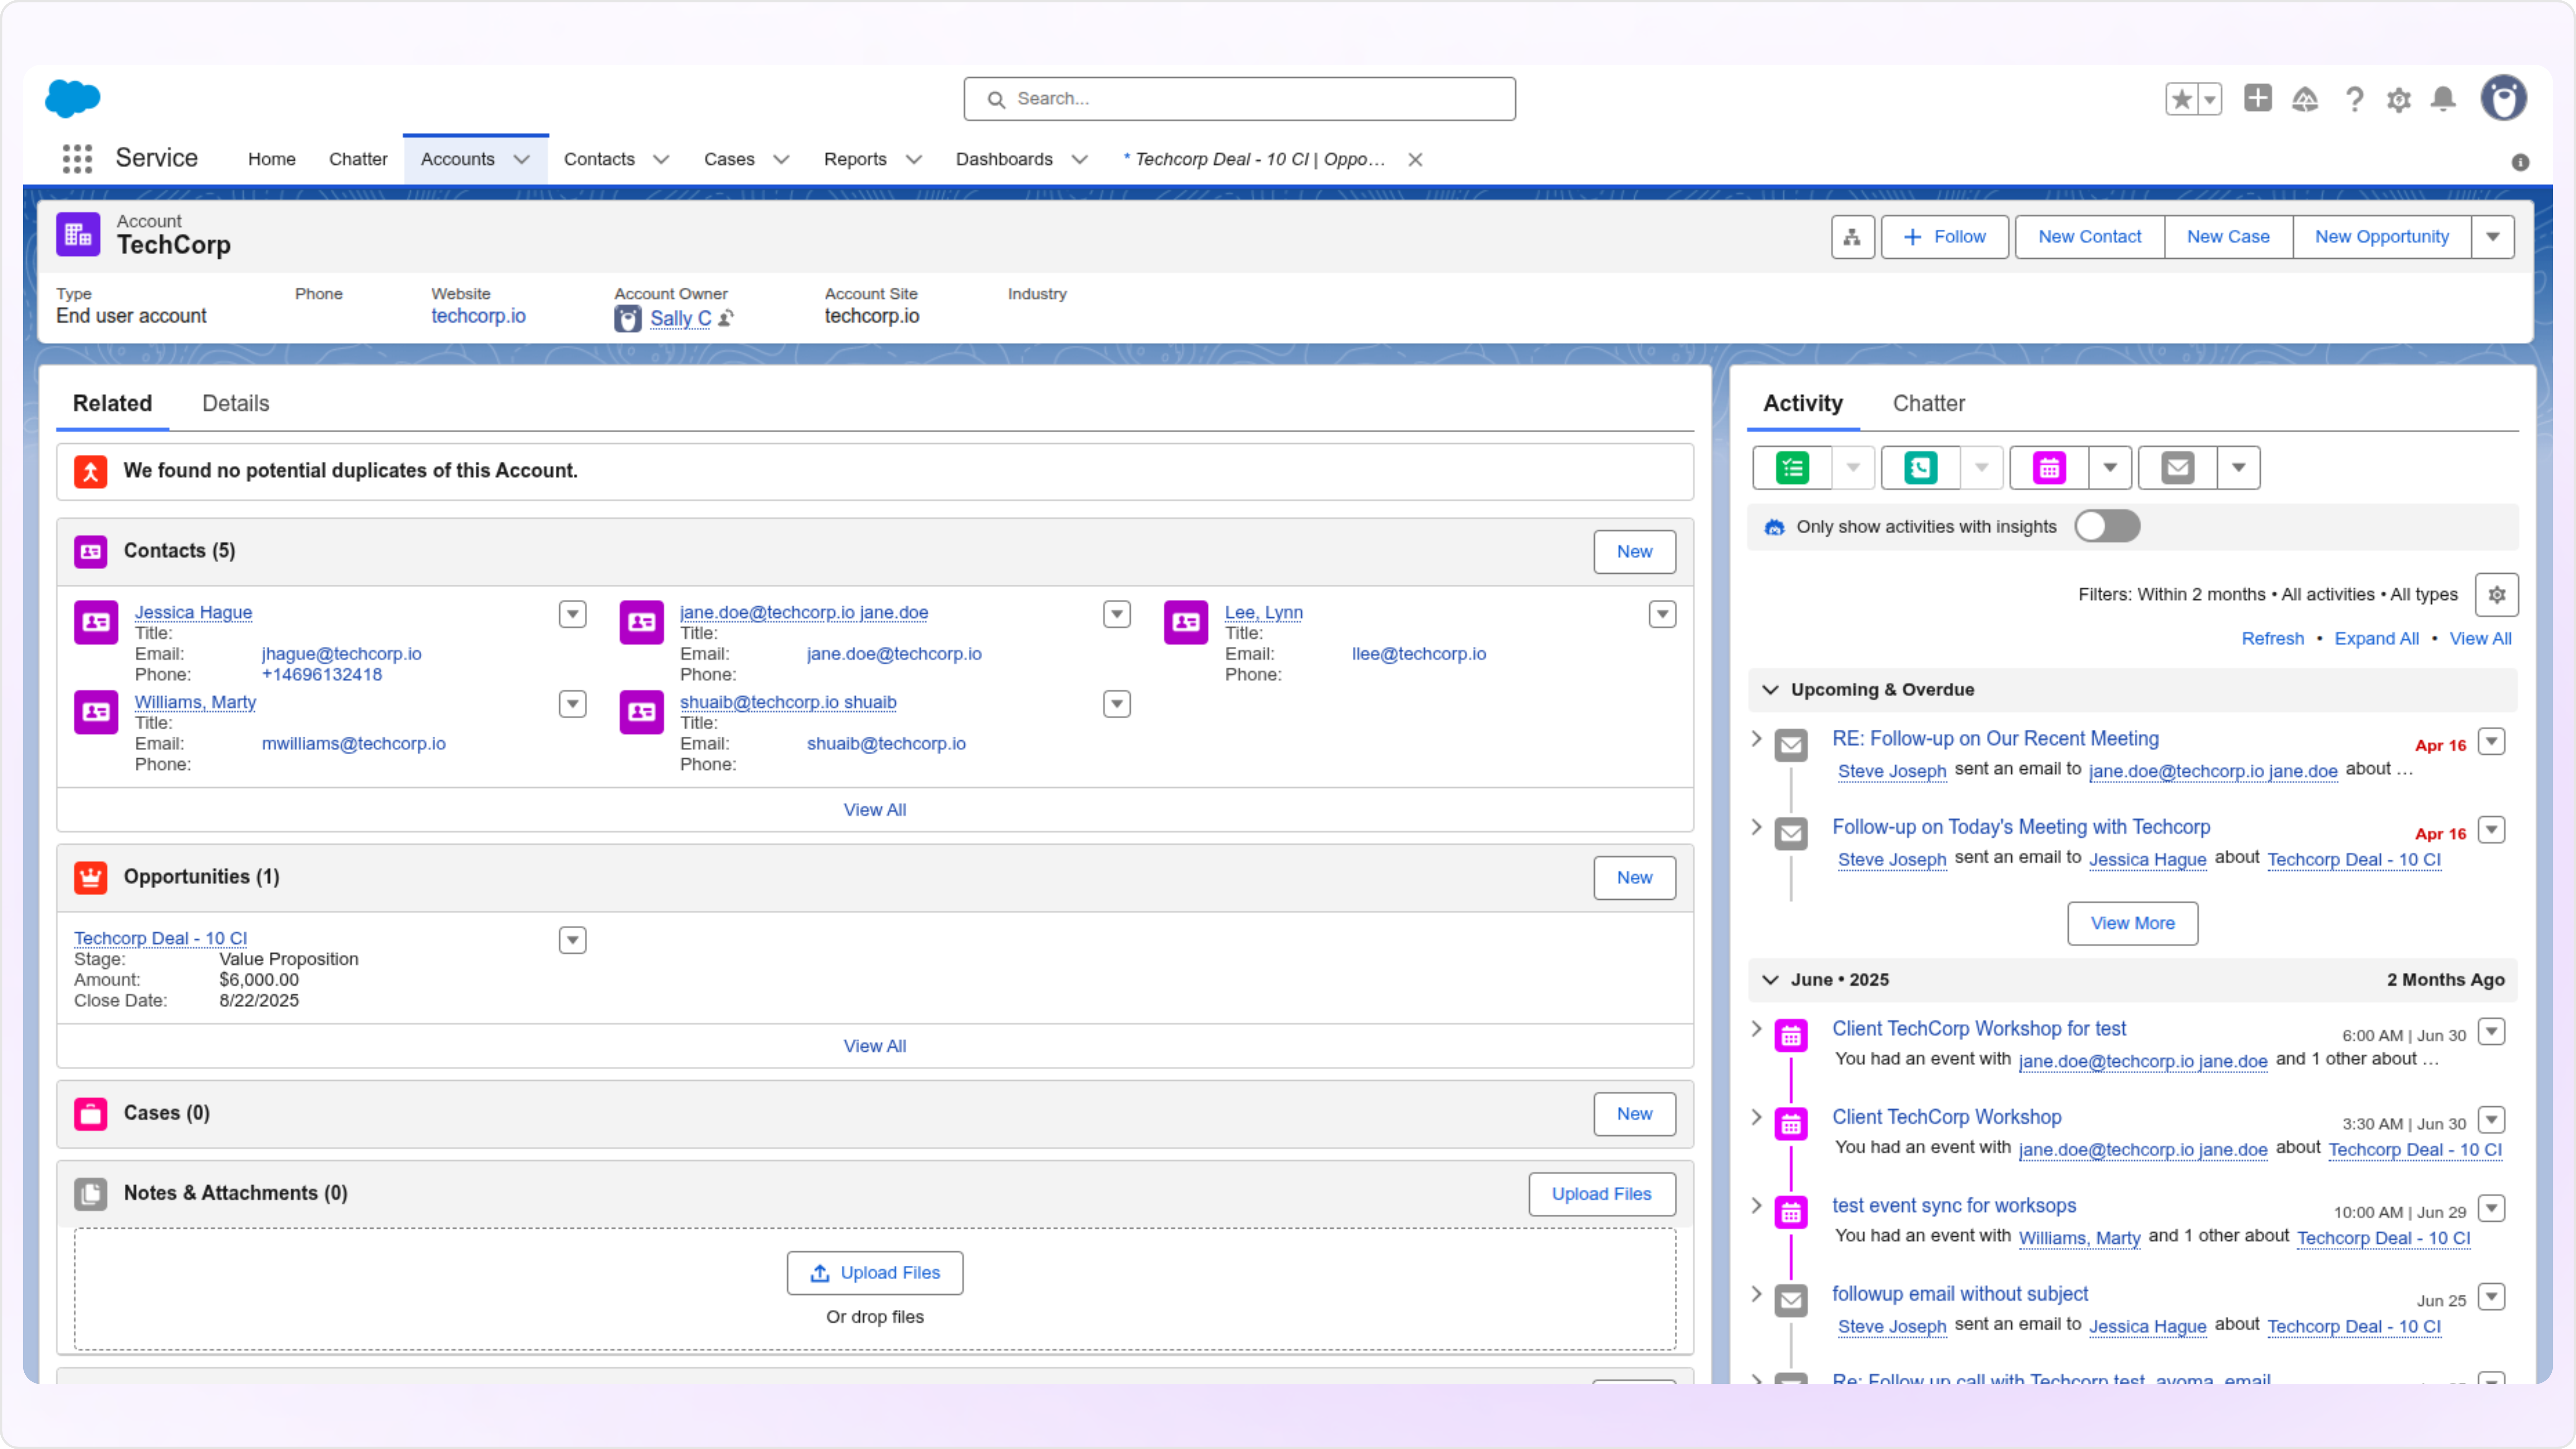Open the New Event dropdown arrow

[x=2110, y=468]
